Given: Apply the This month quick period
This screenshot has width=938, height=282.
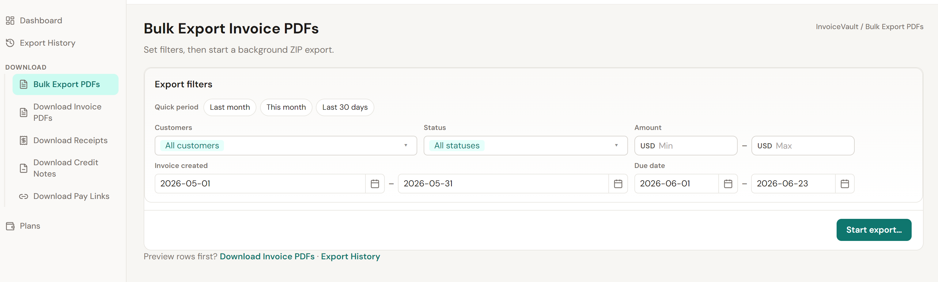Looking at the screenshot, I should (286, 107).
